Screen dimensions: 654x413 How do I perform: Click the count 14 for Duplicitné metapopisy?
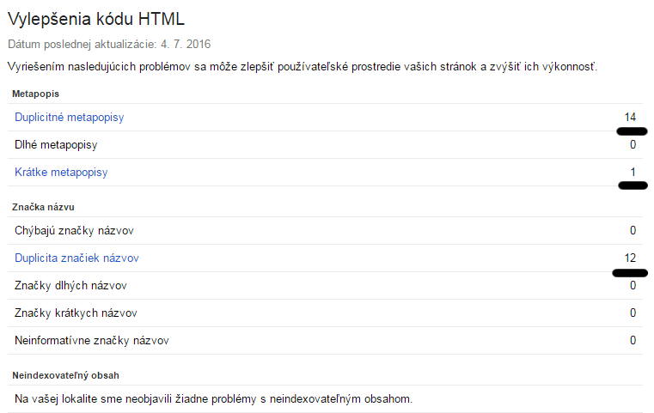[x=630, y=117]
